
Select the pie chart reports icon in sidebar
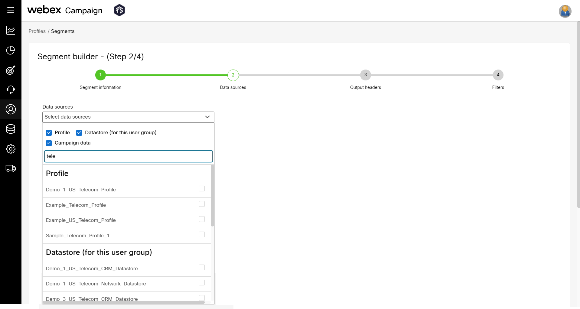[x=11, y=50]
